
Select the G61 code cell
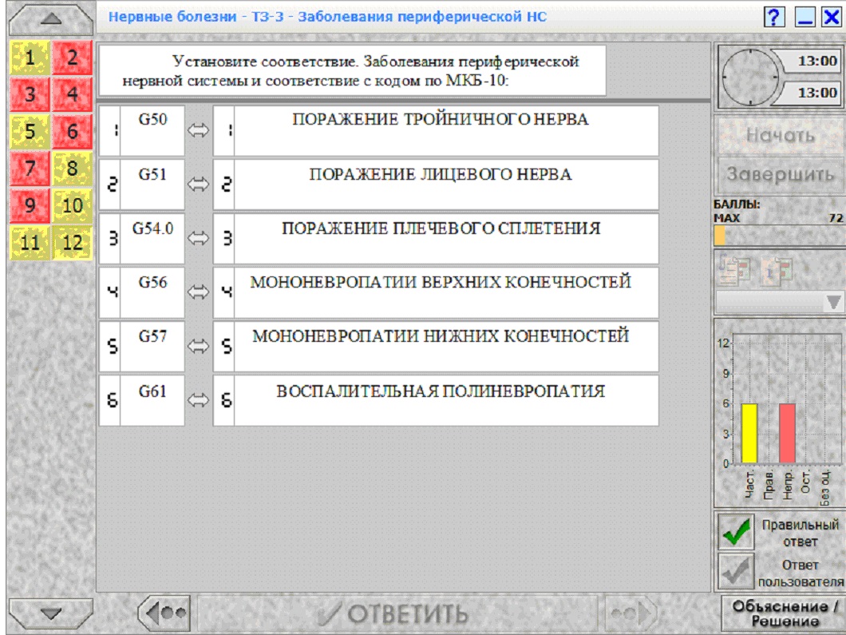click(152, 400)
